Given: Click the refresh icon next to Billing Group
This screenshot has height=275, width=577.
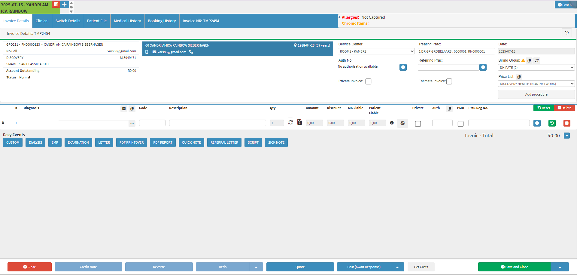Looking at the screenshot, I should coord(537,60).
